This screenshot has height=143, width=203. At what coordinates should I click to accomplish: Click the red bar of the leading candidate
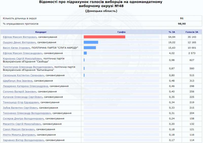[104, 37]
